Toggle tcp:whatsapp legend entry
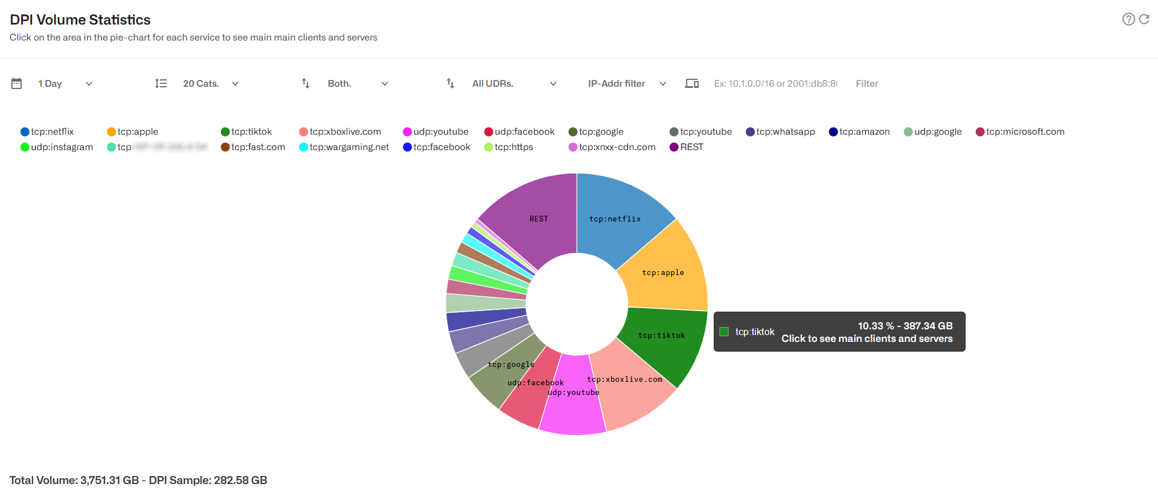Screen dimensions: 1158x496 pyautogui.click(x=781, y=131)
